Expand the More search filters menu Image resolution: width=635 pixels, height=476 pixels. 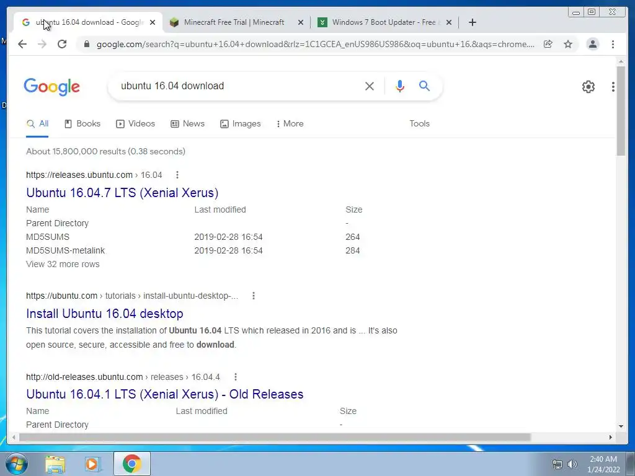[x=290, y=124]
